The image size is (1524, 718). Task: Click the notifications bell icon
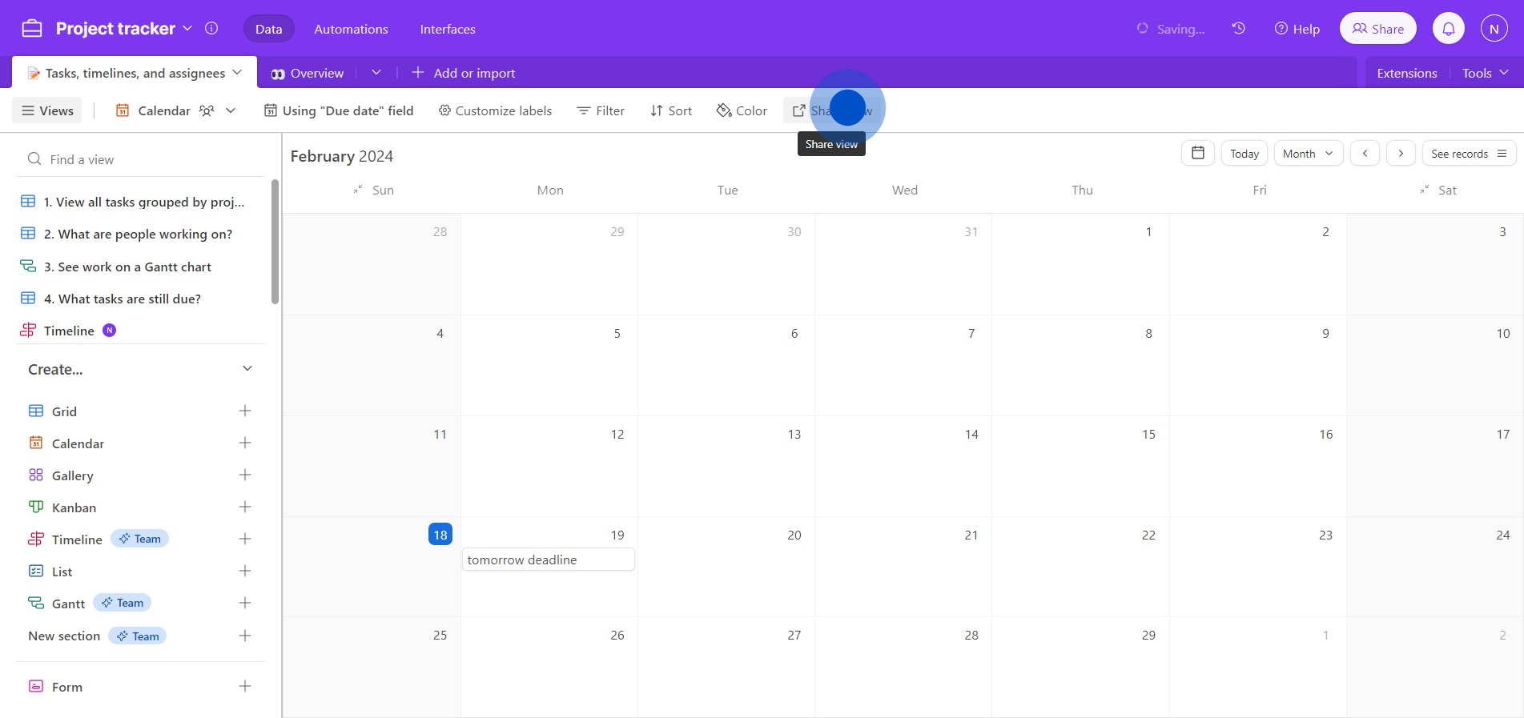pyautogui.click(x=1448, y=29)
